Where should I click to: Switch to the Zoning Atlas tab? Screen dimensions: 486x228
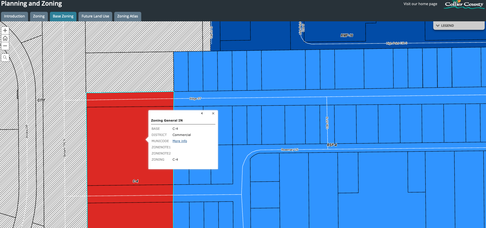pos(128,16)
